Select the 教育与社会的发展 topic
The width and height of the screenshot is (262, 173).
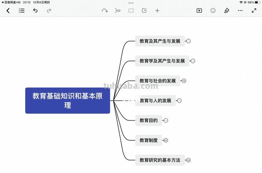coord(158,81)
